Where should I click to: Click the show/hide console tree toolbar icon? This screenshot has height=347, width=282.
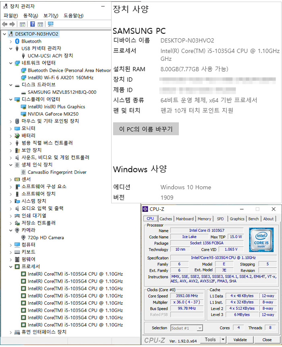[x=23, y=24]
